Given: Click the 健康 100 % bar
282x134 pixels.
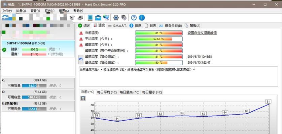Looking at the screenshot, I should click(x=34, y=49).
